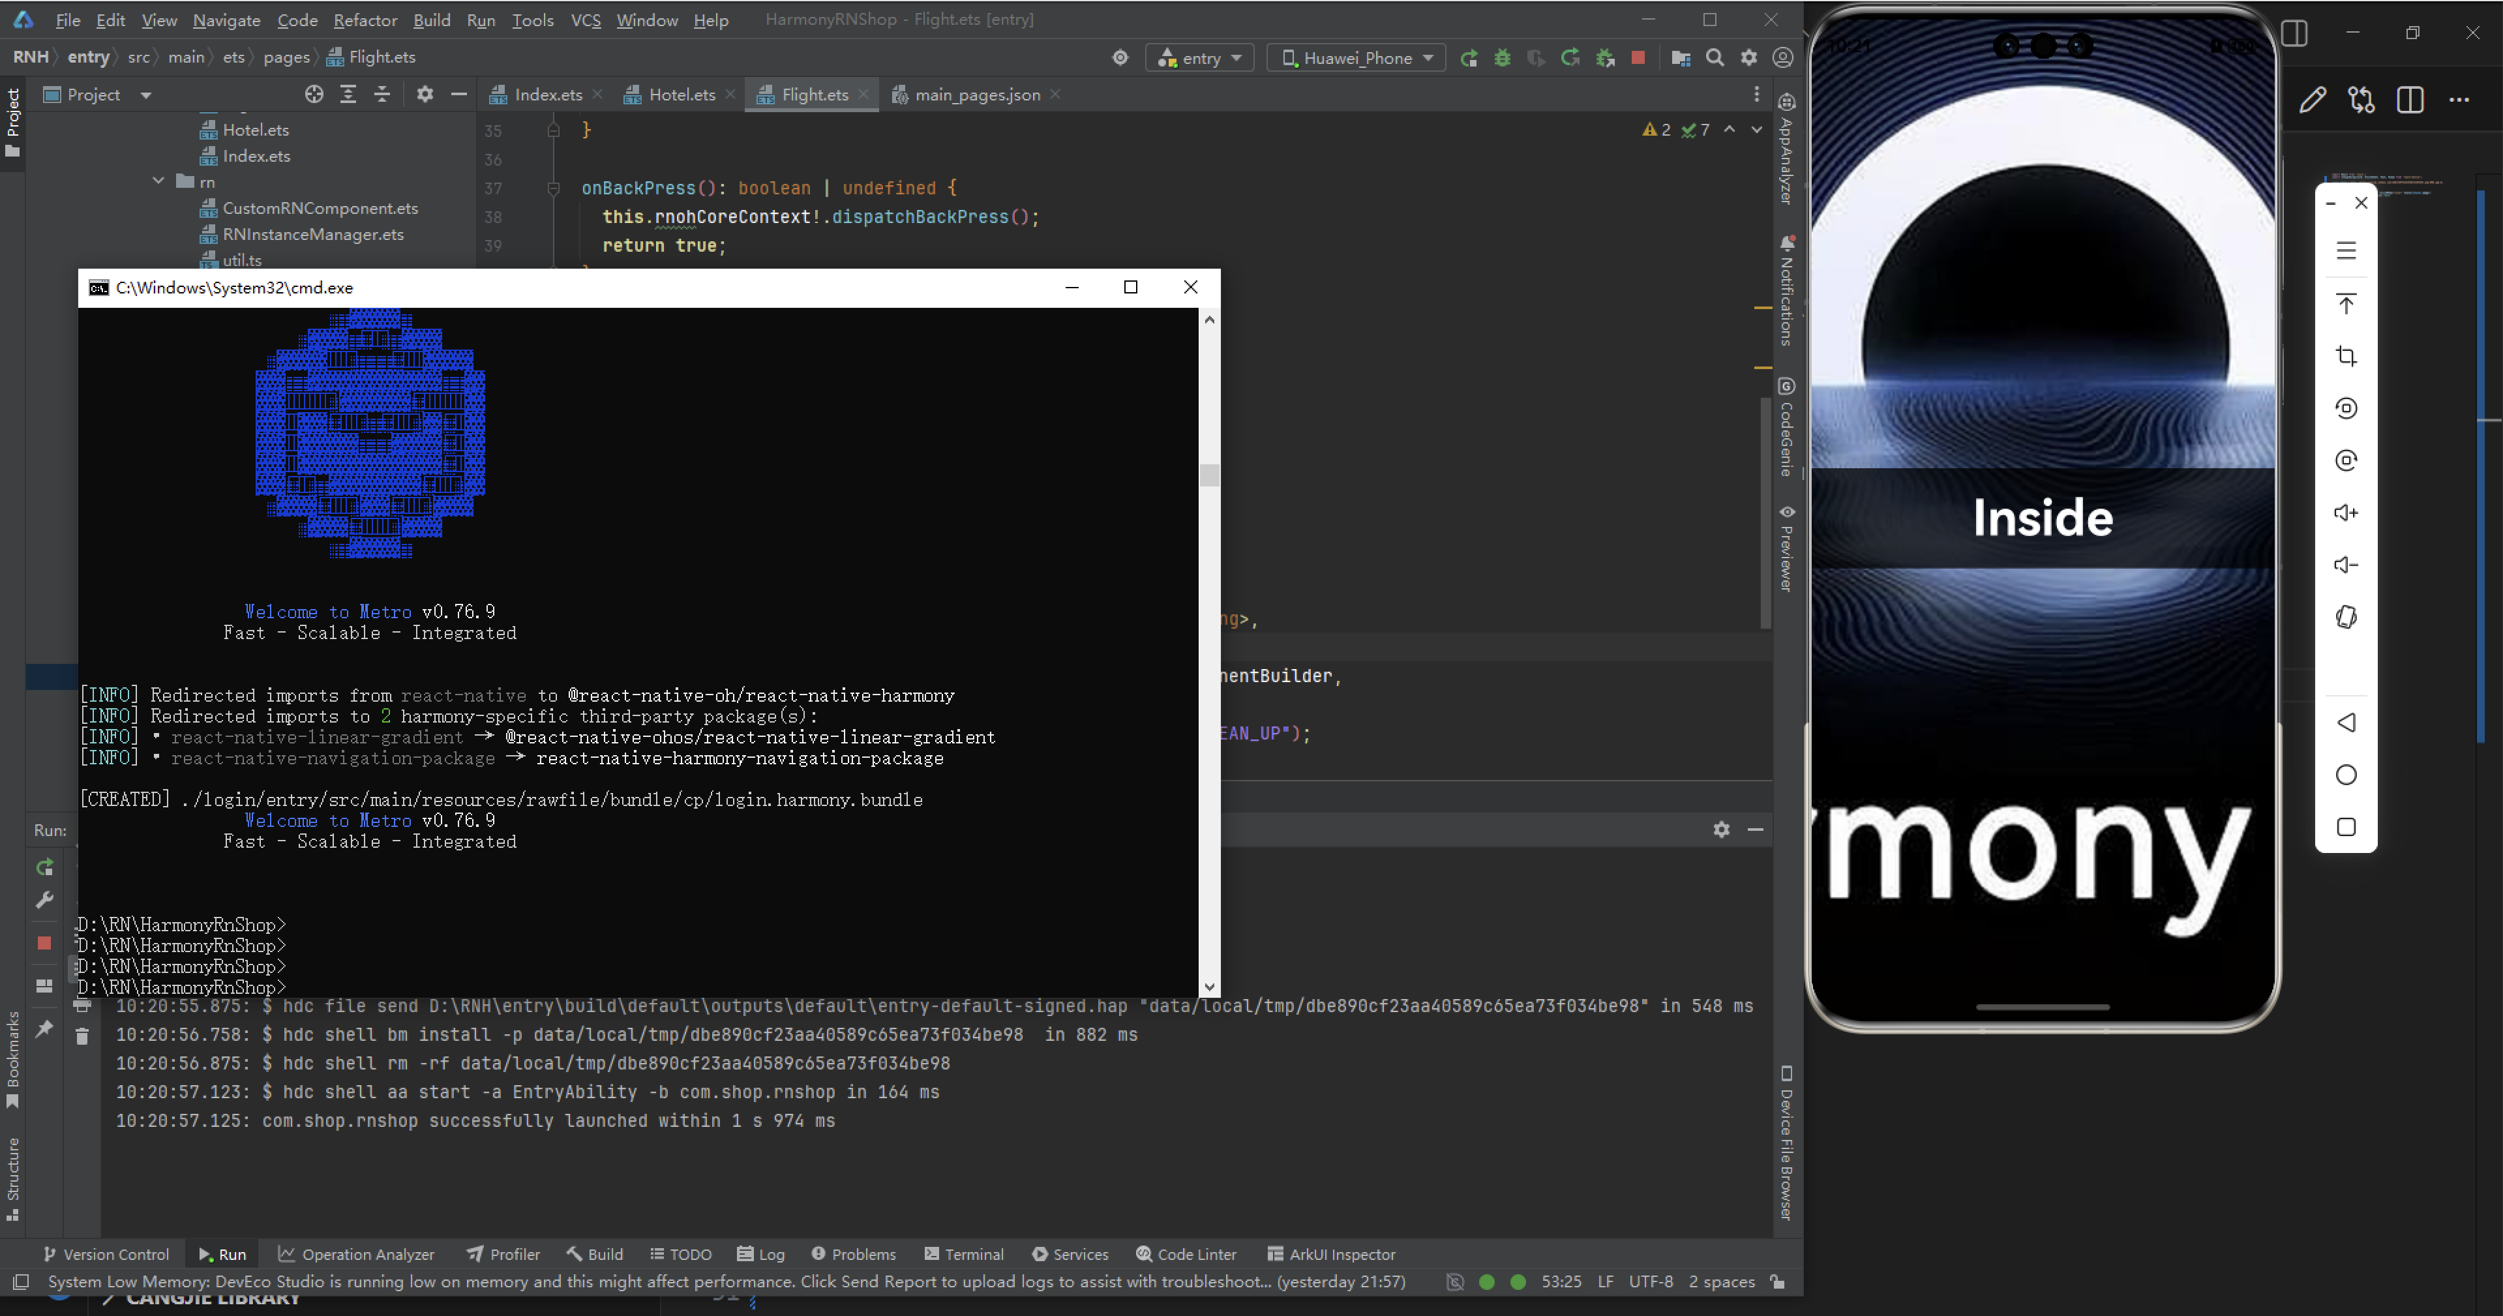The width and height of the screenshot is (2503, 1316).
Task: Open the Problems tool window
Action: point(853,1254)
